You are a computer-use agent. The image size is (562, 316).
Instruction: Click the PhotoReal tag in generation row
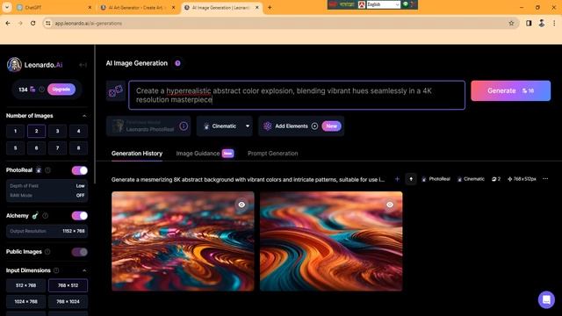[x=436, y=179]
